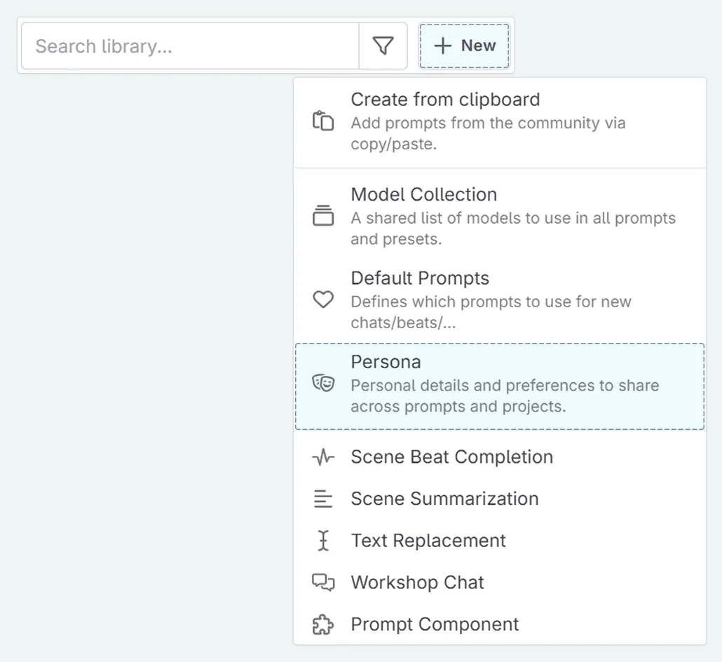The width and height of the screenshot is (722, 662).
Task: Click the stacked Model Collection icon
Action: [323, 215]
